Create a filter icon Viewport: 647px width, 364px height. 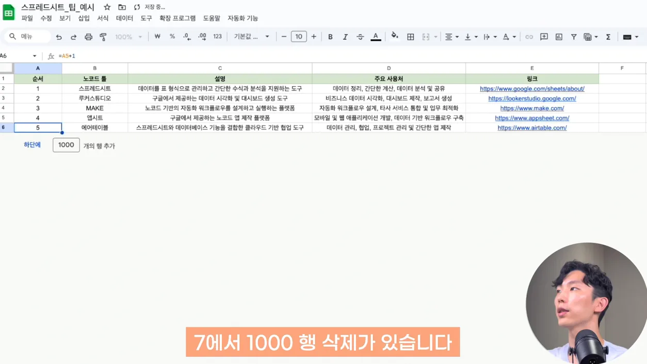[574, 37]
